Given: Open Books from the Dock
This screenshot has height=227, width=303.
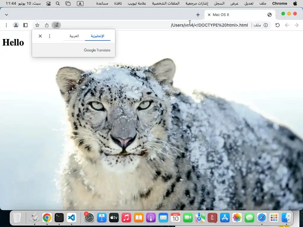Looking at the screenshot, I should coord(138,218).
